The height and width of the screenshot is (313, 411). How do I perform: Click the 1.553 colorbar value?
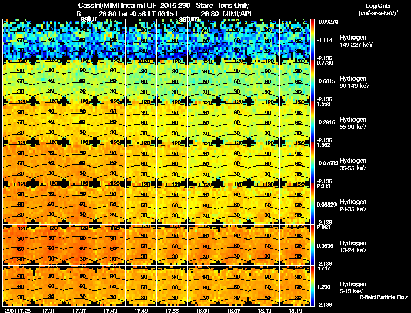tap(324, 104)
